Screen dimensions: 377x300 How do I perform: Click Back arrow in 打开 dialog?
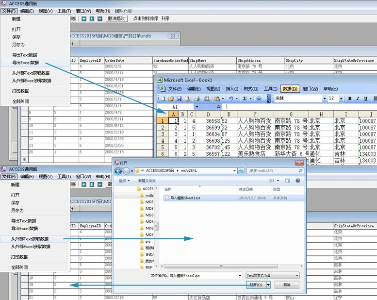pyautogui.click(x=118, y=171)
